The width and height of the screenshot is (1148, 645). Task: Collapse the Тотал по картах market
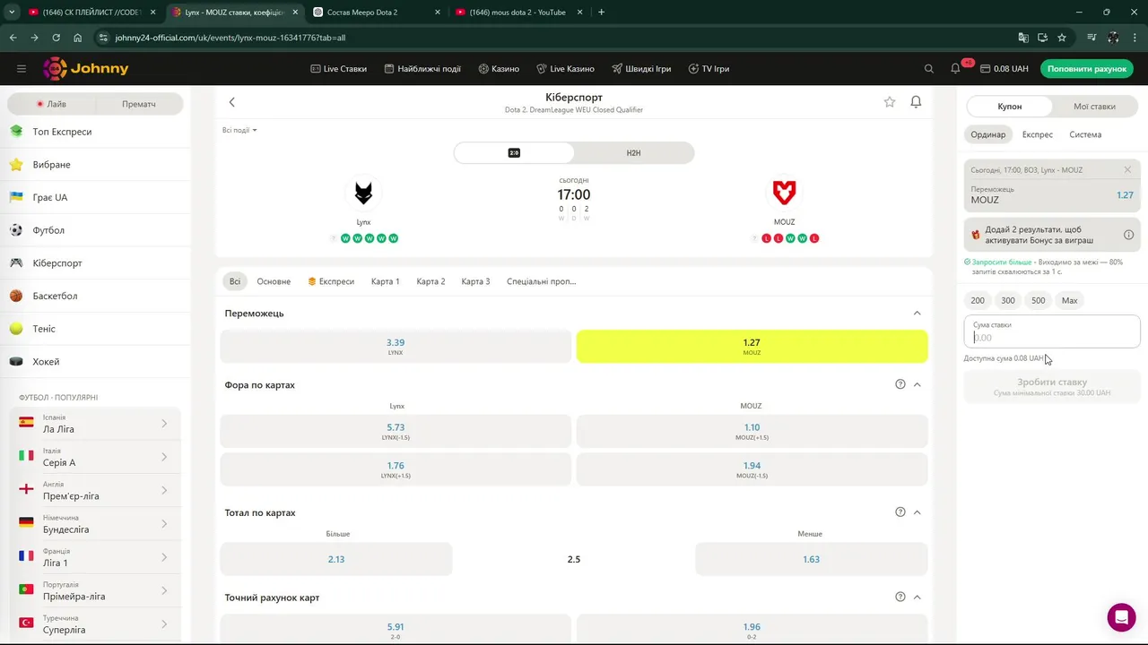pyautogui.click(x=917, y=512)
